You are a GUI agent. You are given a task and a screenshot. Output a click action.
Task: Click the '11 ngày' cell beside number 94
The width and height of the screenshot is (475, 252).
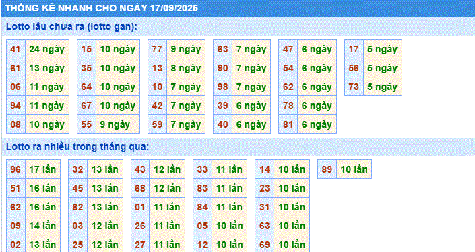coord(47,106)
